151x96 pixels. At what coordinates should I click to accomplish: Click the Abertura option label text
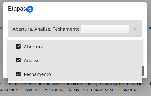click(34, 47)
